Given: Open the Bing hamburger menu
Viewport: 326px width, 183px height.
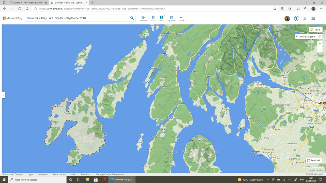Looking at the screenshot, I should pos(313,18).
